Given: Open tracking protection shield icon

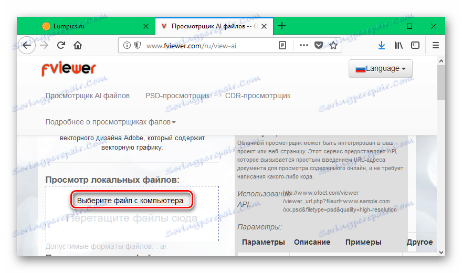Looking at the screenshot, I should 138,45.
